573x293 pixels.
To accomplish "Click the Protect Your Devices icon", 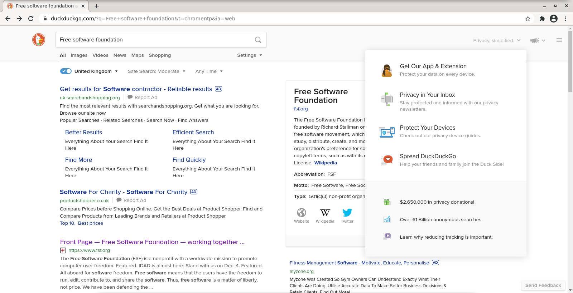I will point(387,132).
